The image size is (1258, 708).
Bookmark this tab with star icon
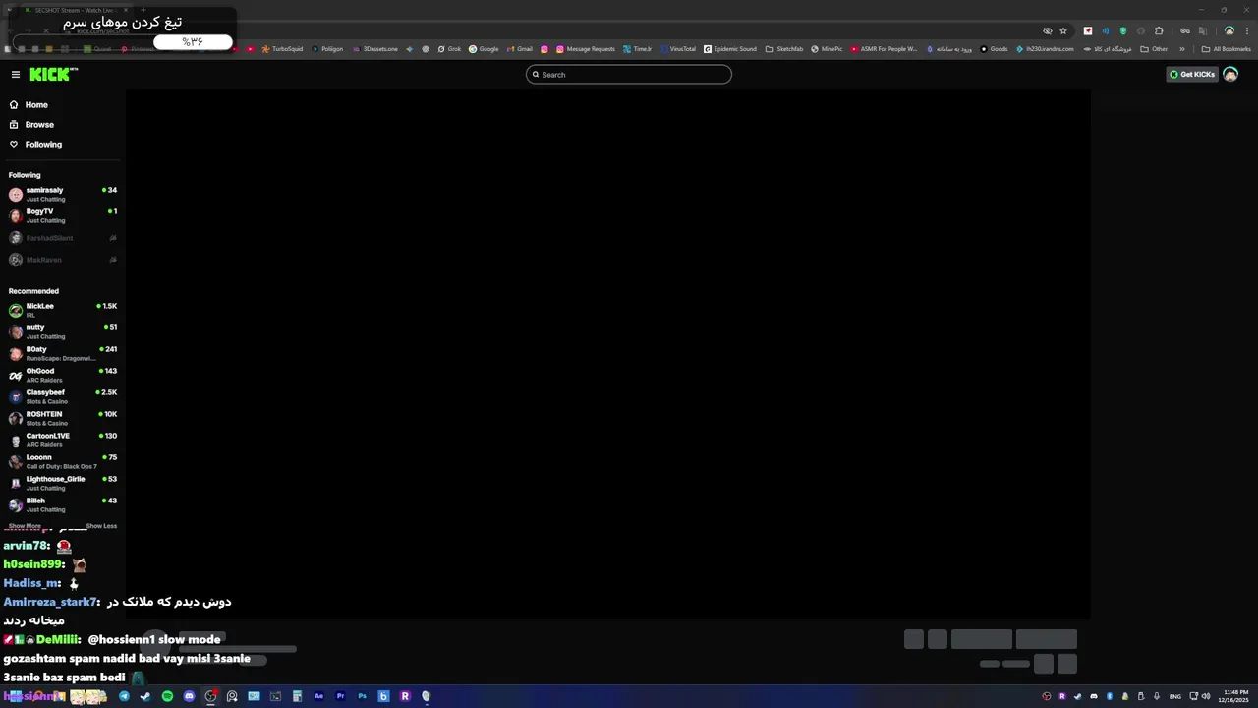[x=1062, y=30]
